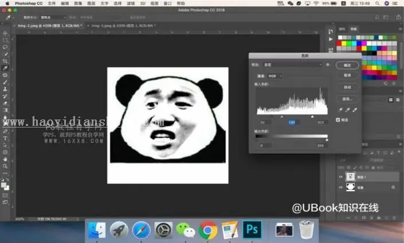Select the Eraser tool

pyautogui.click(x=5, y=103)
